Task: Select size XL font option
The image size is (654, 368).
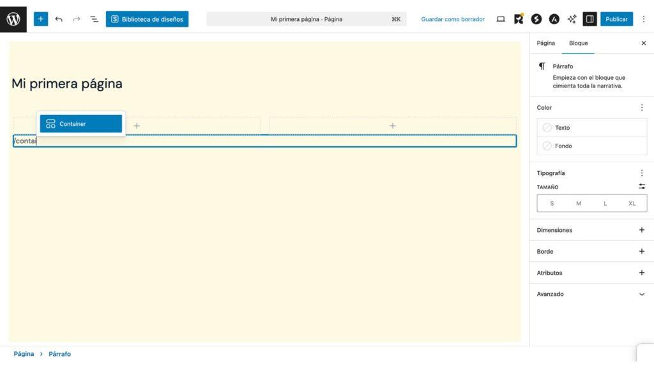Action: click(632, 204)
